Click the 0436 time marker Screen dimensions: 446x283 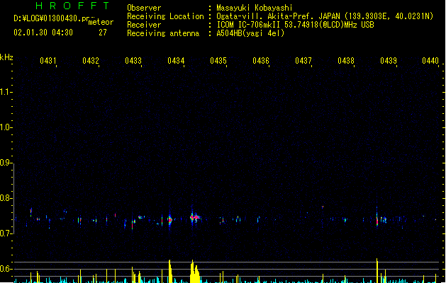click(x=261, y=61)
